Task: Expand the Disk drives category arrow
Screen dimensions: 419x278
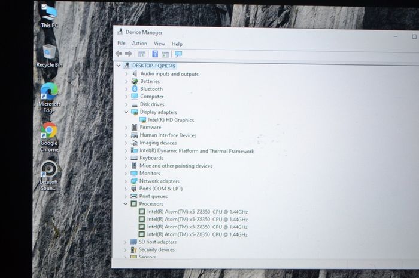Action: 126,104
